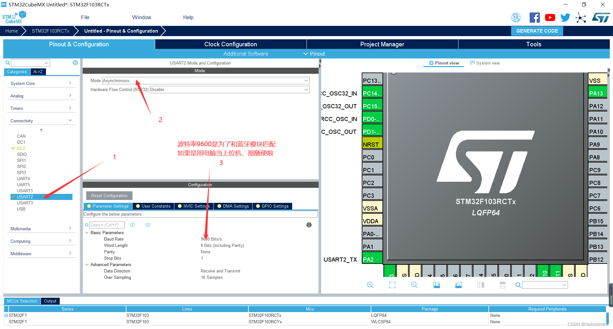This screenshot has height=329, width=613.
Task: Click the Reset Configuration button
Action: [109, 196]
